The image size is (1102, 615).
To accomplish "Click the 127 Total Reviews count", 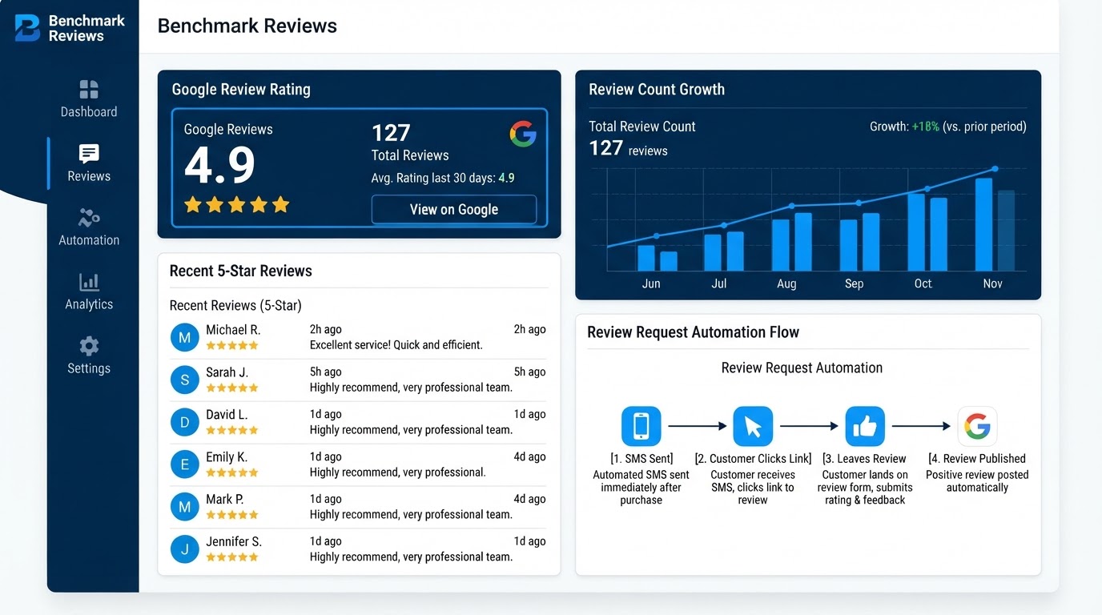I will [391, 133].
